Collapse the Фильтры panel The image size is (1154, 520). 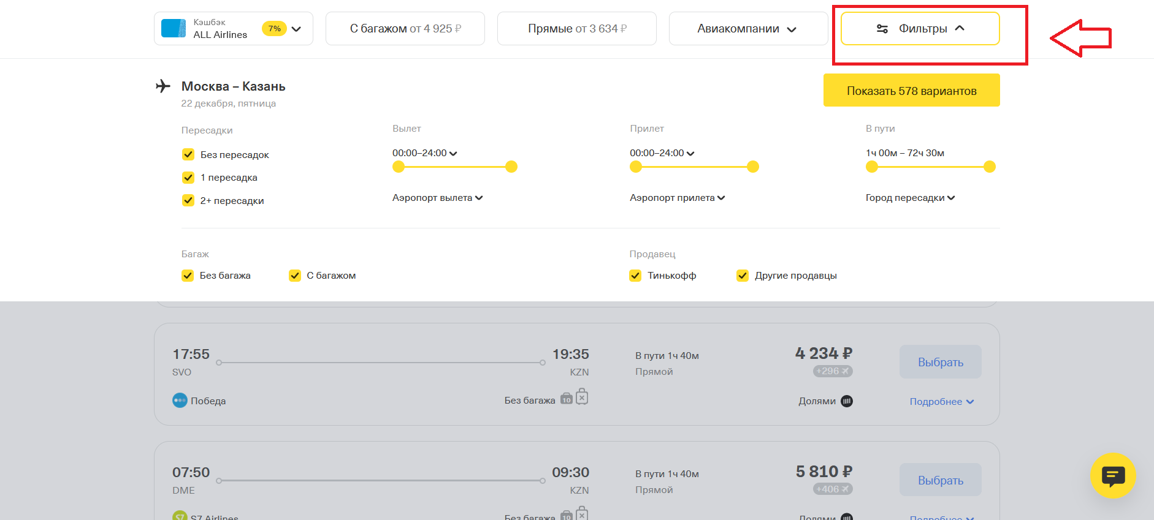click(x=920, y=29)
